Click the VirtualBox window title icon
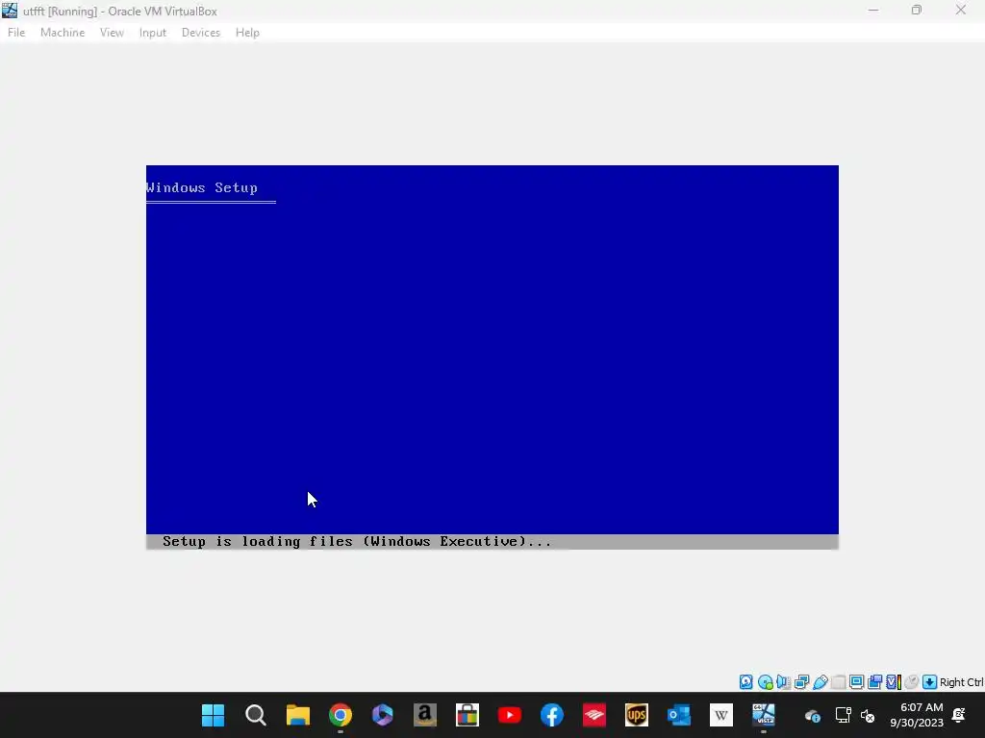 [10, 11]
